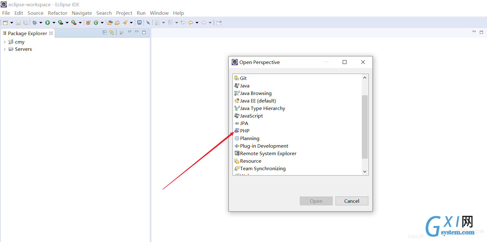Open the Source menu

tap(35, 13)
